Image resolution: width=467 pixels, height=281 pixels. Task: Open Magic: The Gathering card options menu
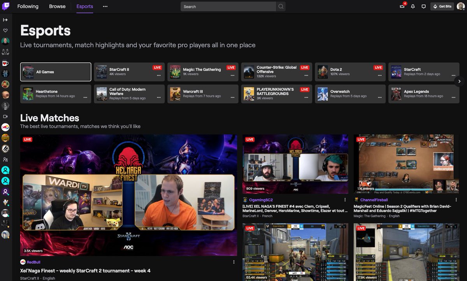pyautogui.click(x=232, y=76)
